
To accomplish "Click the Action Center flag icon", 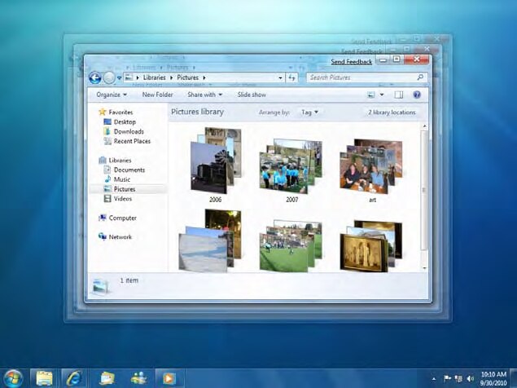I will (447, 378).
